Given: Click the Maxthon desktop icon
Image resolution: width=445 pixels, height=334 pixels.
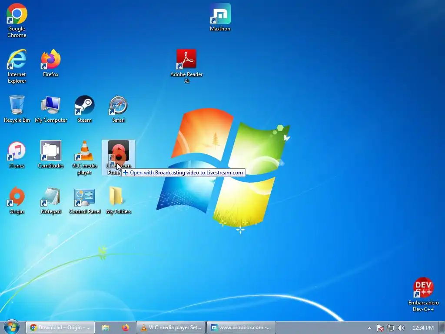Looking at the screenshot, I should pyautogui.click(x=220, y=17).
